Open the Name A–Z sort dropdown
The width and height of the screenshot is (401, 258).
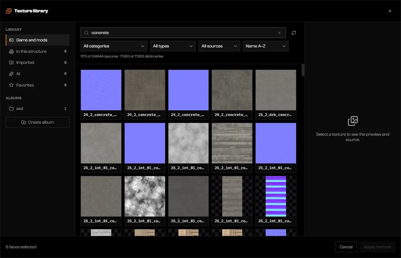(x=266, y=46)
